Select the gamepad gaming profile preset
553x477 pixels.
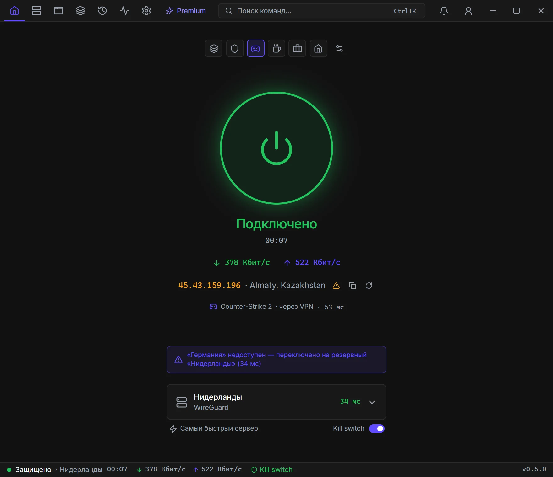pos(256,48)
